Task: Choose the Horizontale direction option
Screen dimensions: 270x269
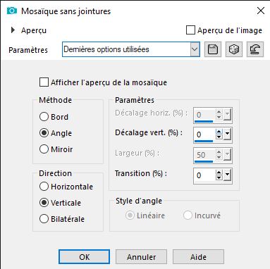Action: 44,187
